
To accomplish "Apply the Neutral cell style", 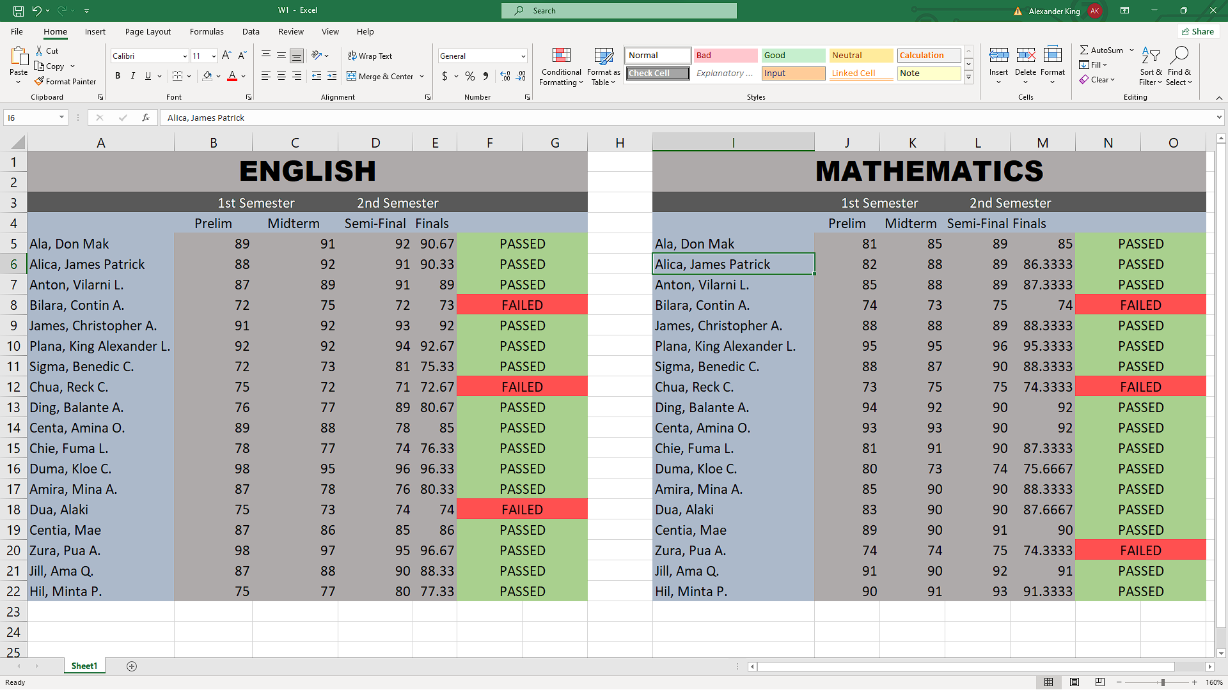I will [x=862, y=56].
